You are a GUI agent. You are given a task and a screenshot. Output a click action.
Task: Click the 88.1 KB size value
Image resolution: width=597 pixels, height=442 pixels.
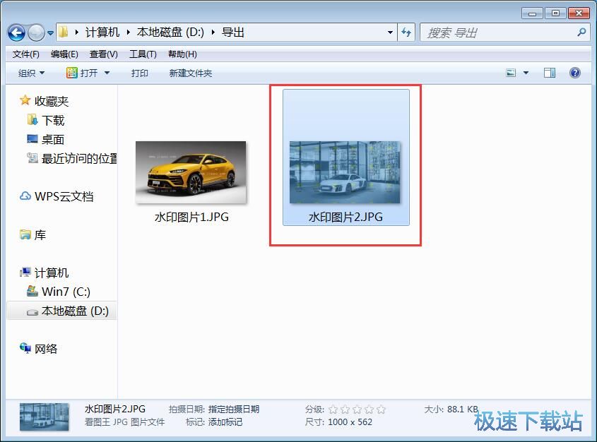tap(463, 410)
